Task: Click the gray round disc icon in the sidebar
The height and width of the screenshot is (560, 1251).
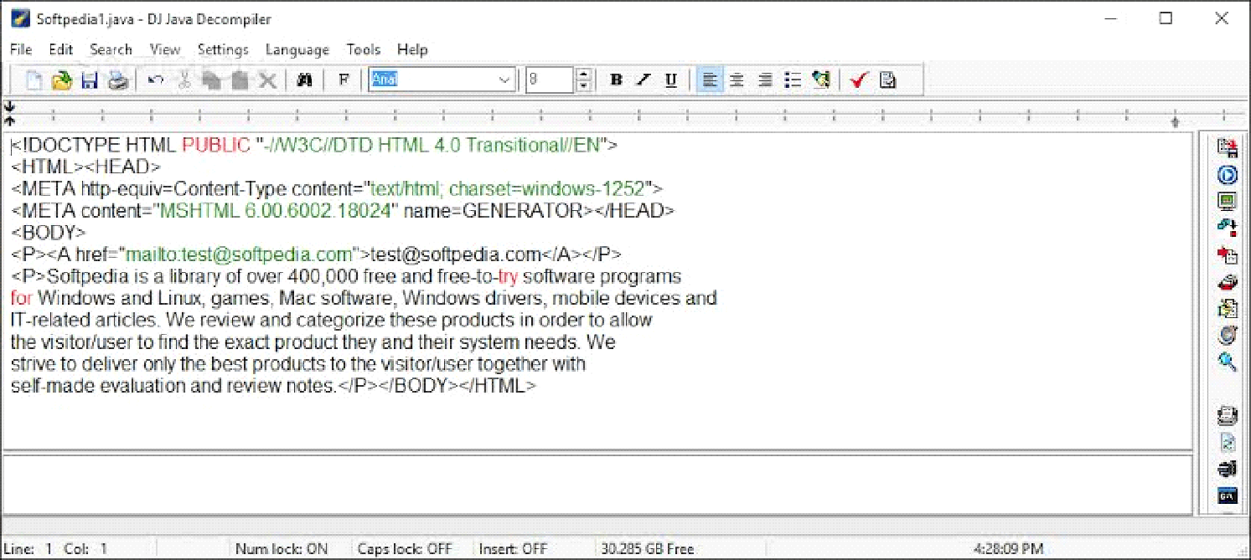Action: click(1228, 336)
